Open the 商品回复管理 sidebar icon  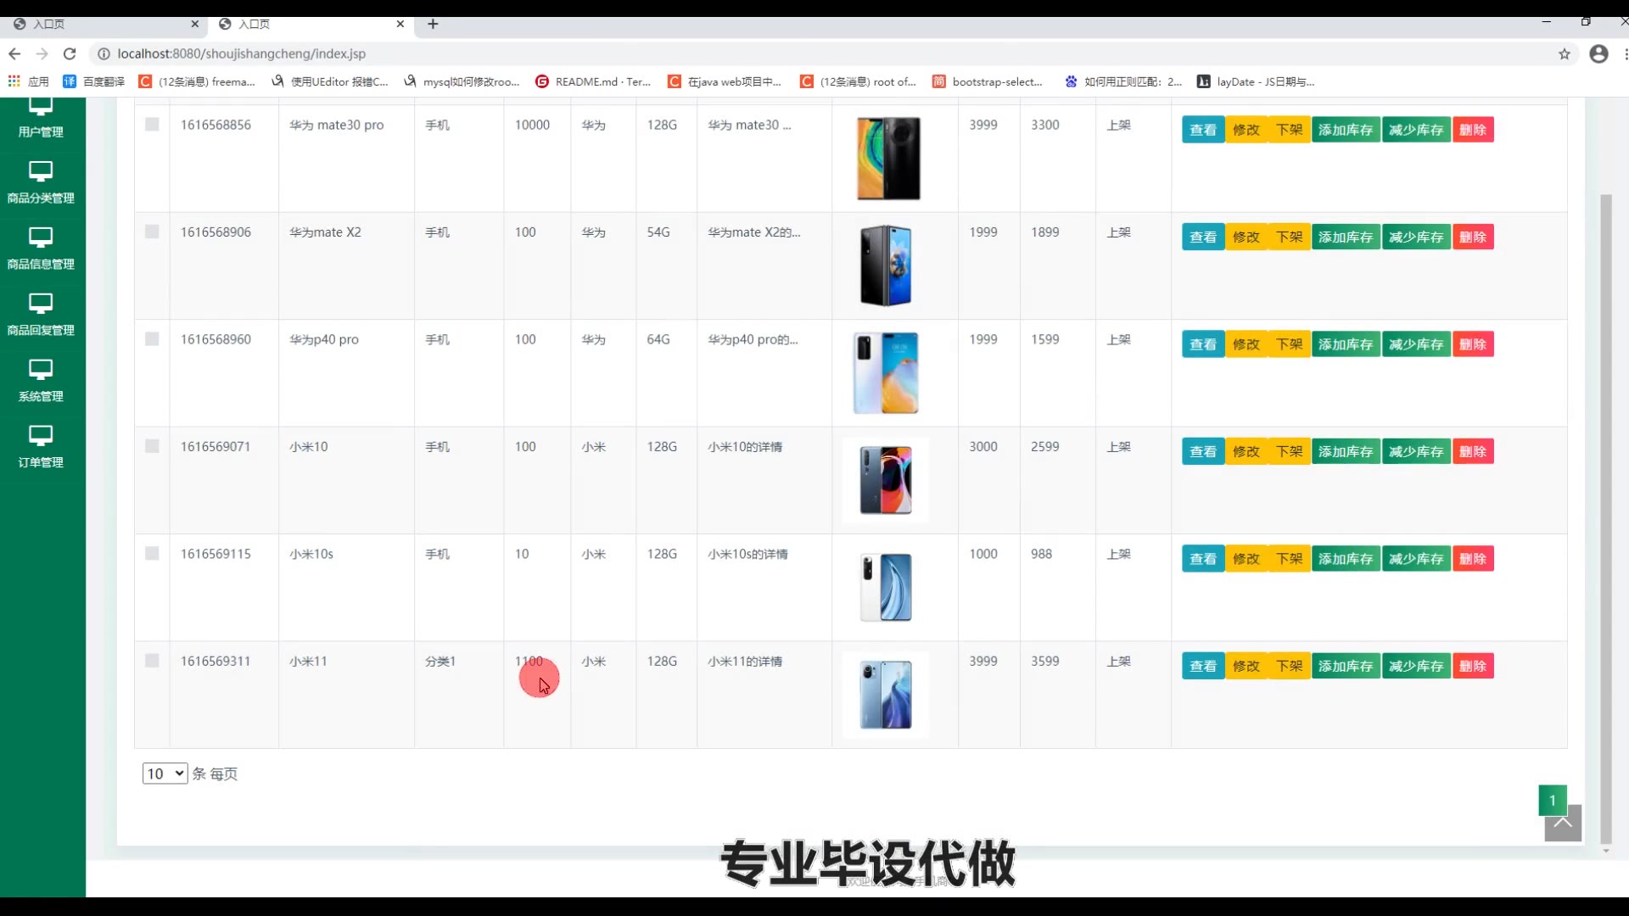pos(41,304)
